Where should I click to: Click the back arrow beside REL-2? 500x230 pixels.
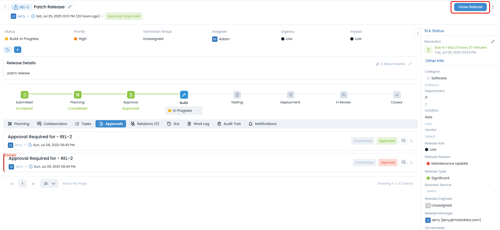(x=6, y=7)
